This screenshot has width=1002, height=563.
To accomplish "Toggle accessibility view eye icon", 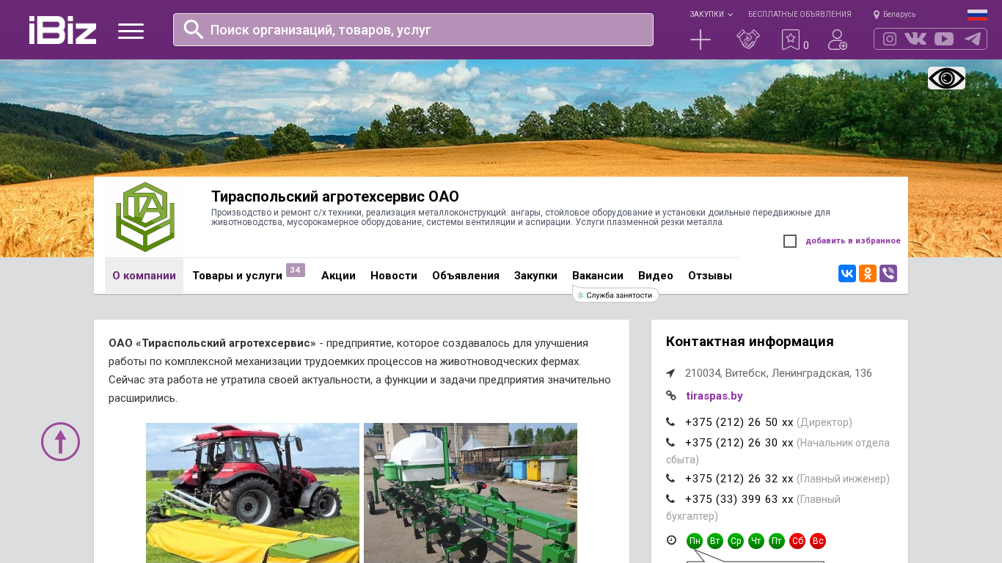I will coord(946,78).
